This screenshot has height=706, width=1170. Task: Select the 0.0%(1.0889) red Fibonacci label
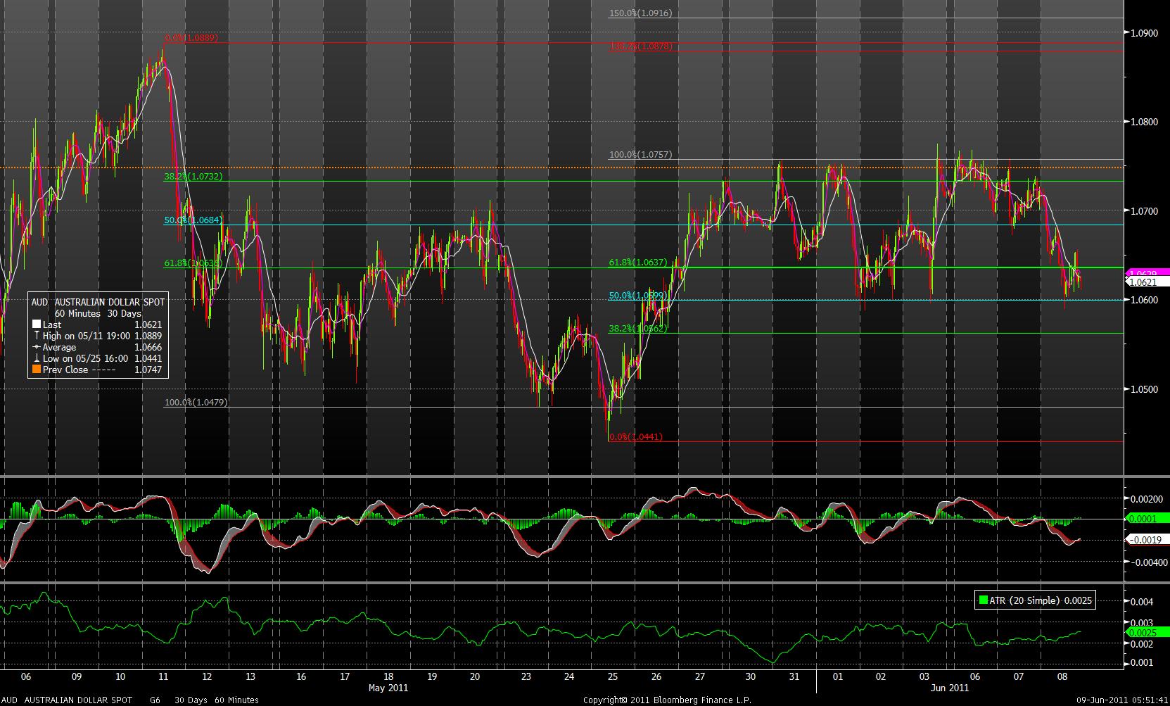[191, 38]
